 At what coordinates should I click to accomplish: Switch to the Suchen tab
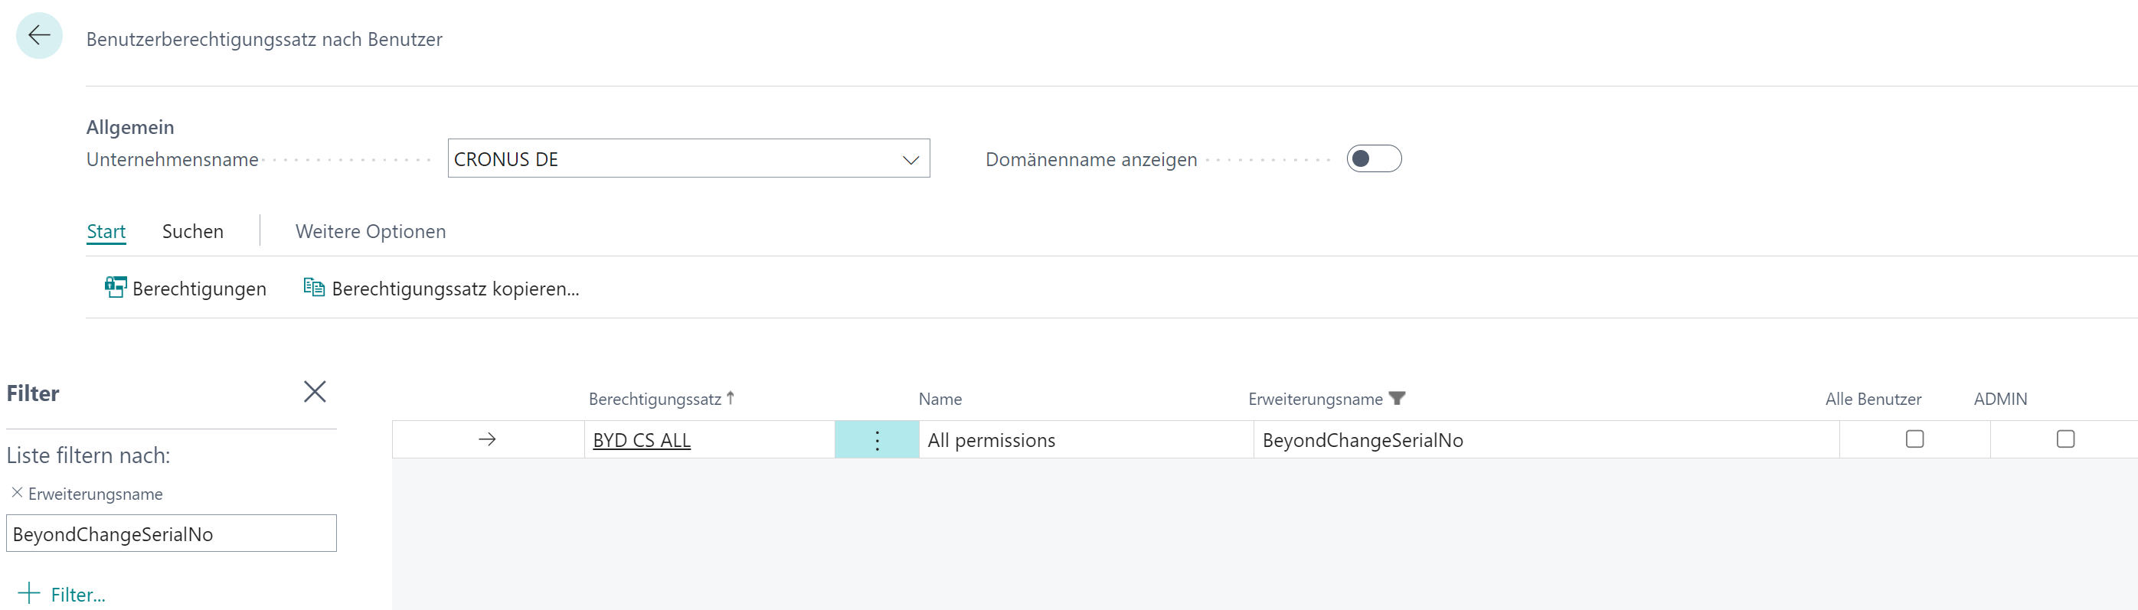click(x=192, y=230)
